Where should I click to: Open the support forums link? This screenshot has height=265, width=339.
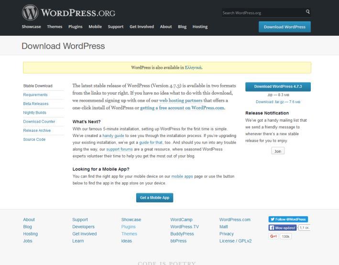(x=120, y=149)
